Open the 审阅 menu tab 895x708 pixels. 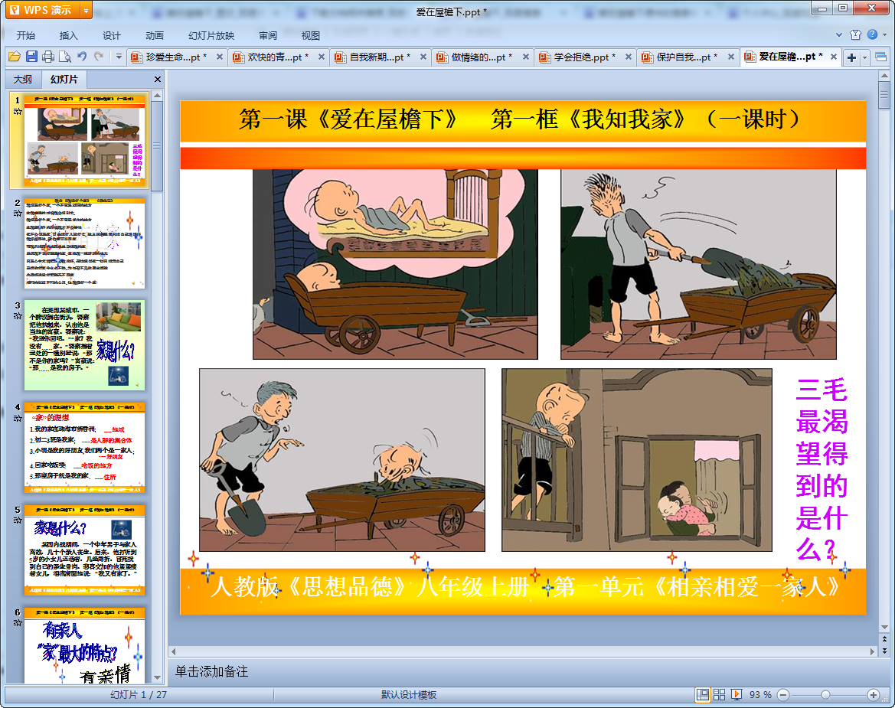click(x=268, y=35)
